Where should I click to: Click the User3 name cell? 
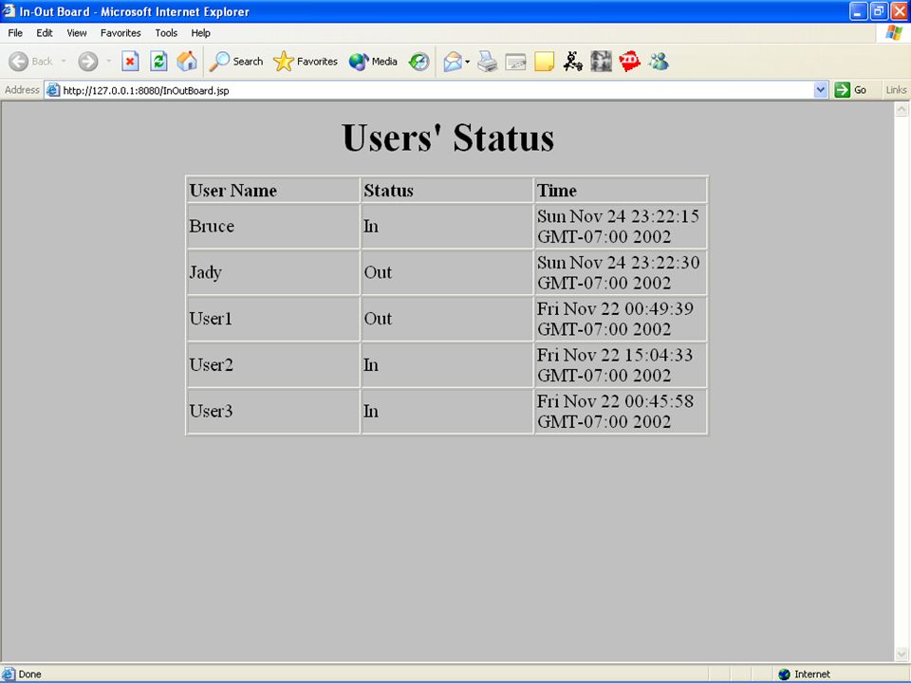pyautogui.click(x=273, y=411)
